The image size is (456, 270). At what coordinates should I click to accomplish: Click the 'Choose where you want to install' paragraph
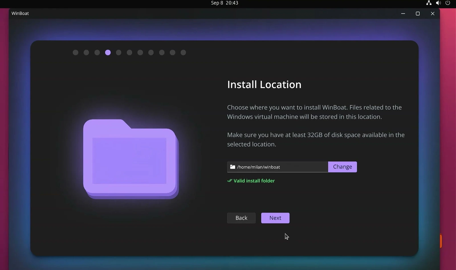click(x=314, y=112)
